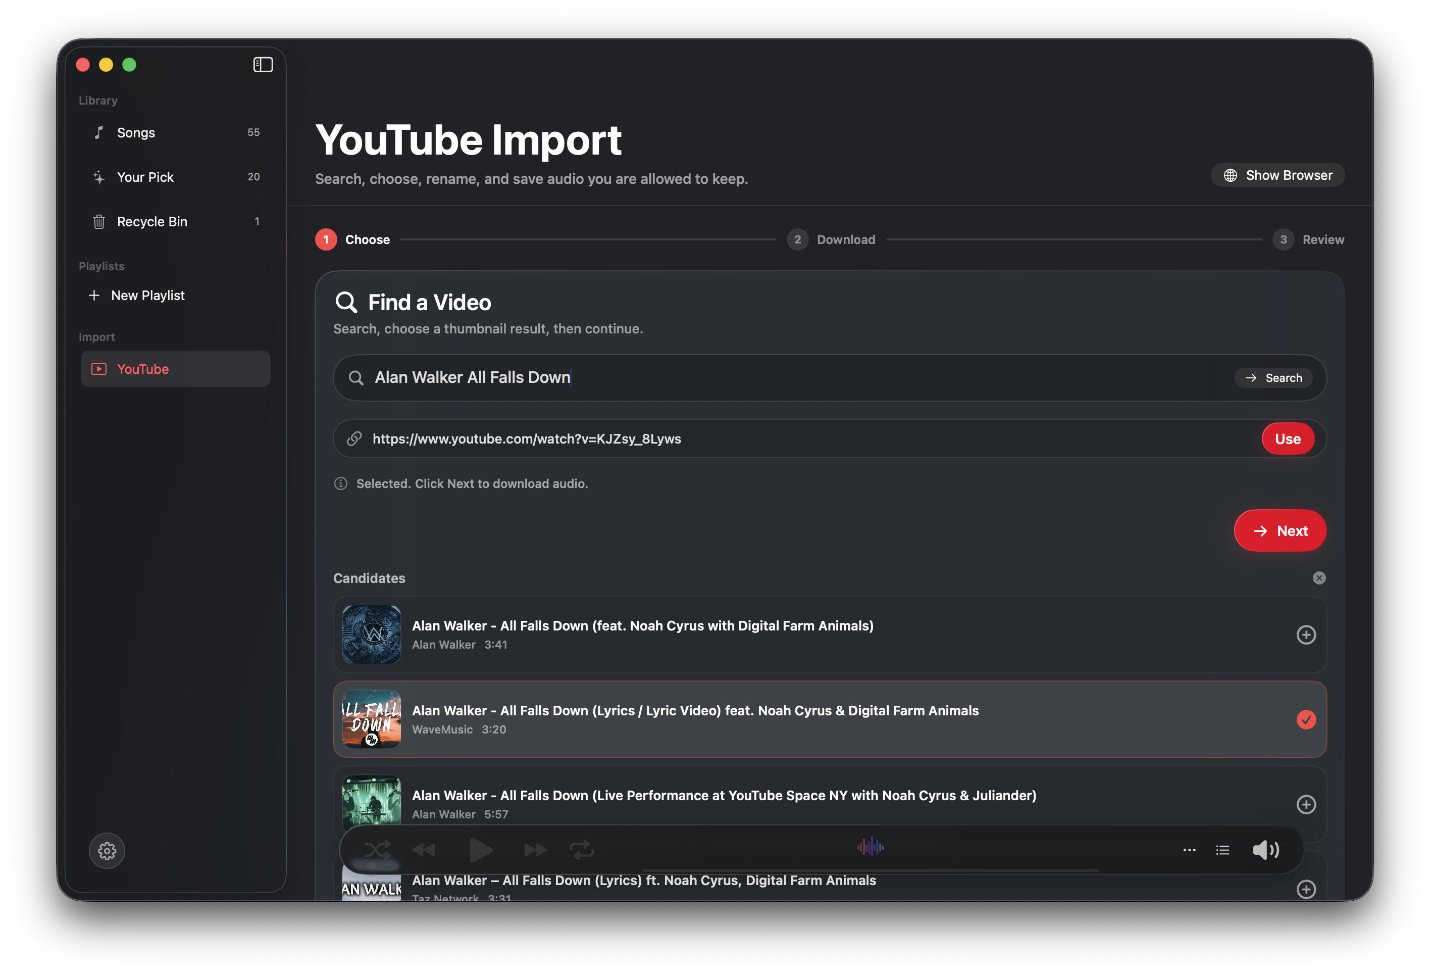Click the music note icon beside Songs
Viewport: 1430px width, 976px height.
click(x=98, y=132)
